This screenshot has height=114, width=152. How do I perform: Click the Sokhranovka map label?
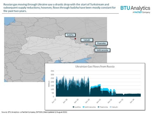coord(102,50)
